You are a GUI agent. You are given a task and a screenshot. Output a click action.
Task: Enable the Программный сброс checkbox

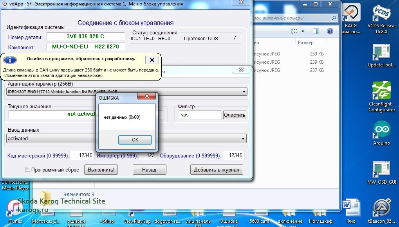click(27, 170)
